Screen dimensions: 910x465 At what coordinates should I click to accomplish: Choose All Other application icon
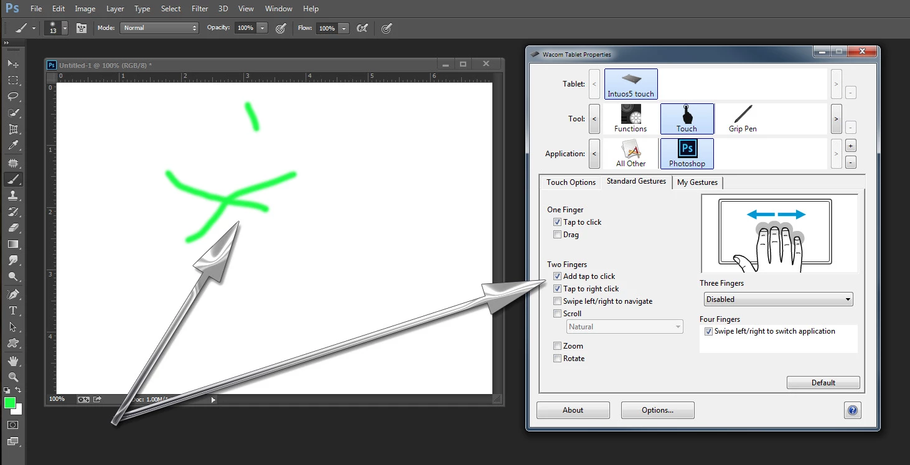(631, 153)
